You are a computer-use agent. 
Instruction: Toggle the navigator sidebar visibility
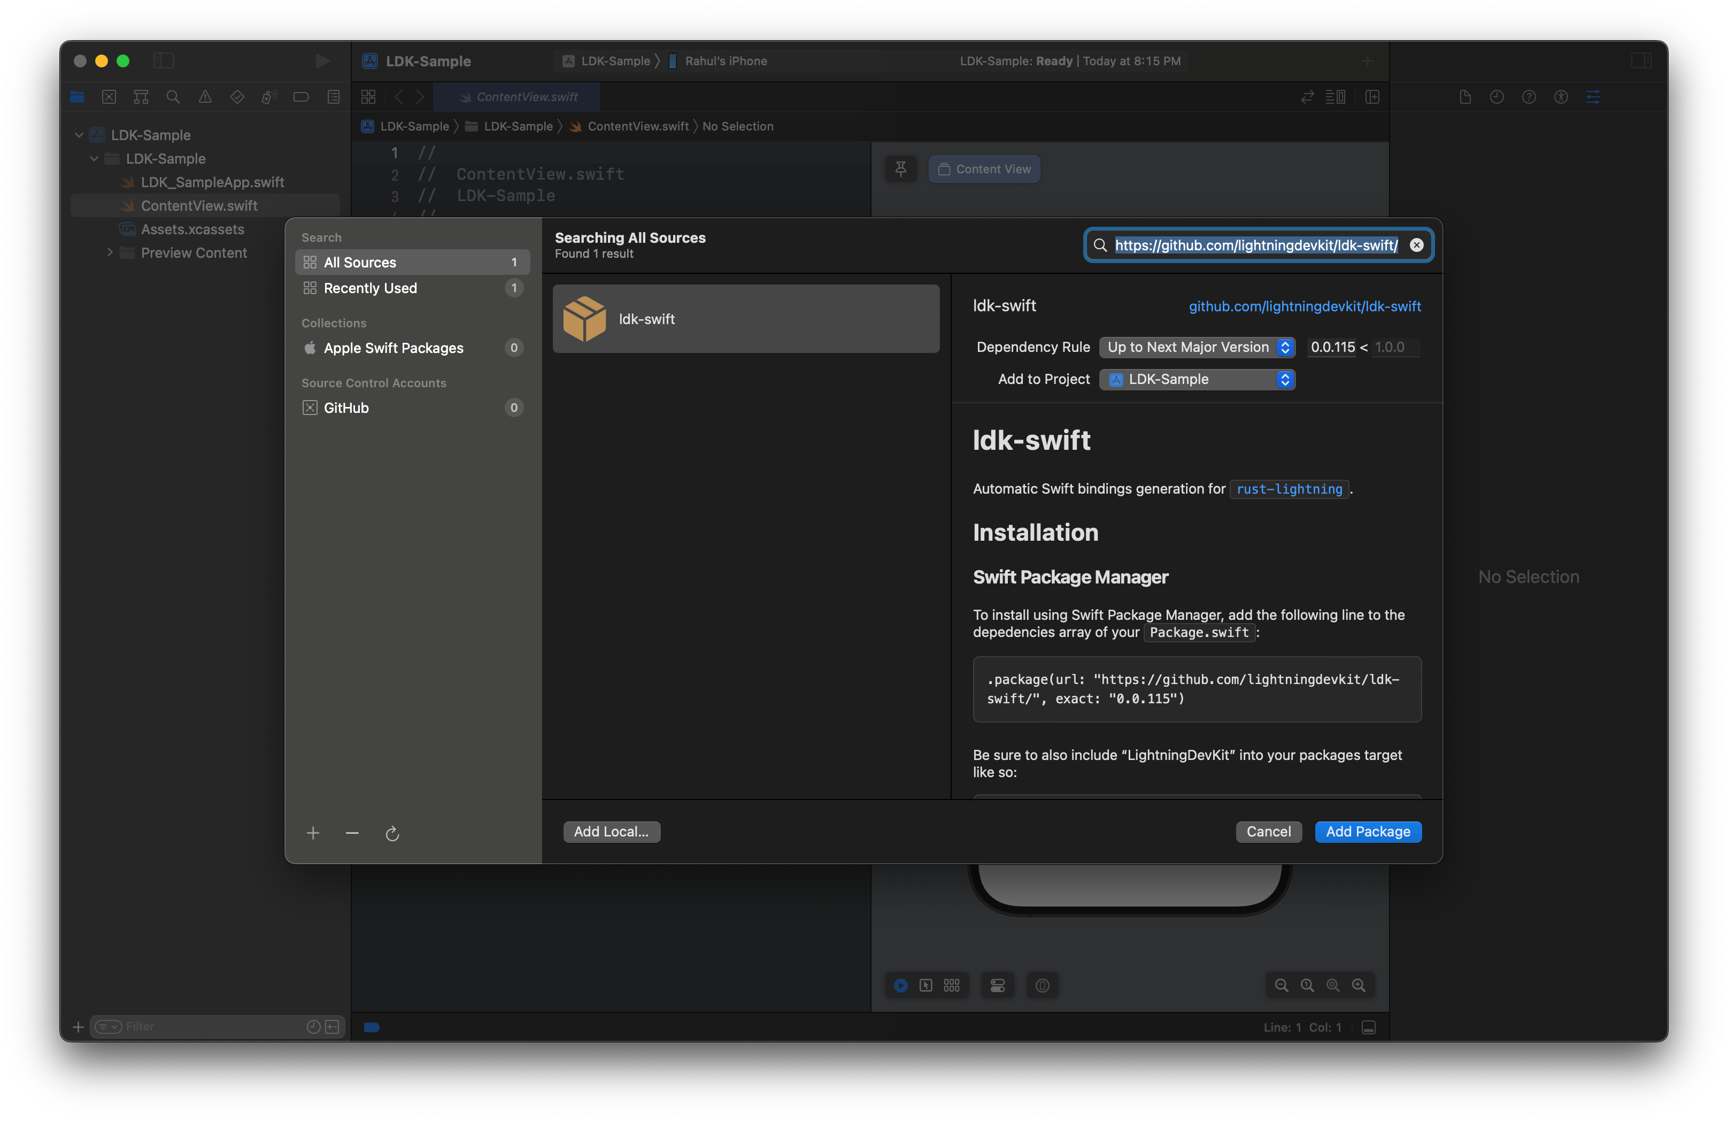point(164,61)
